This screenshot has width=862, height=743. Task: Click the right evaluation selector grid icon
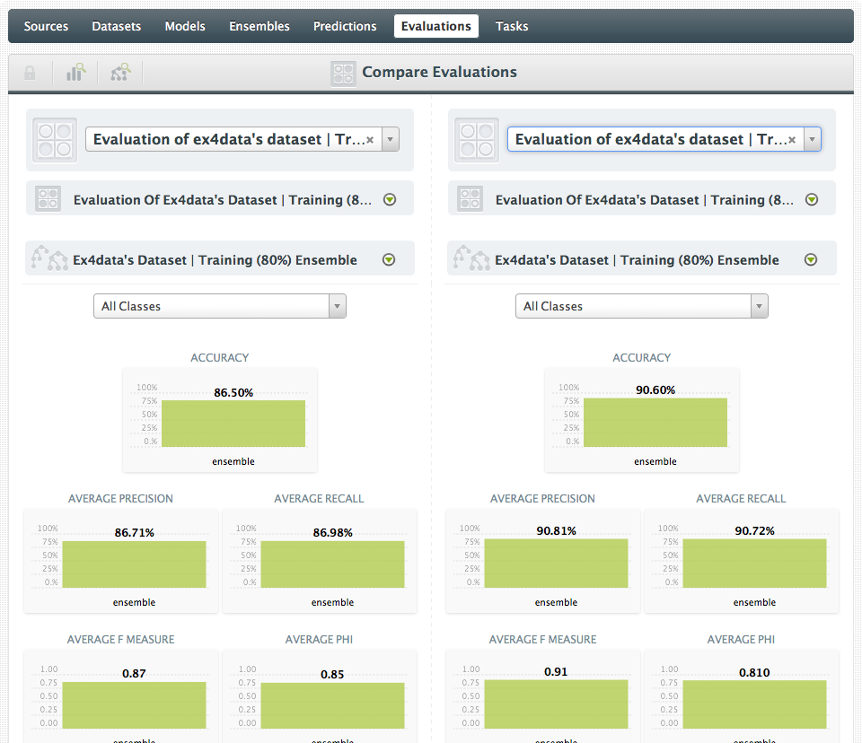coord(477,140)
